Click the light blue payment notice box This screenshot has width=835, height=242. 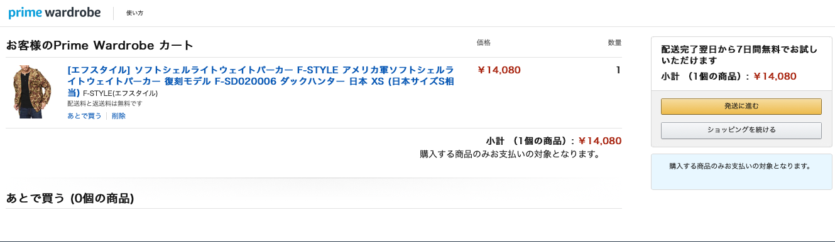point(741,171)
